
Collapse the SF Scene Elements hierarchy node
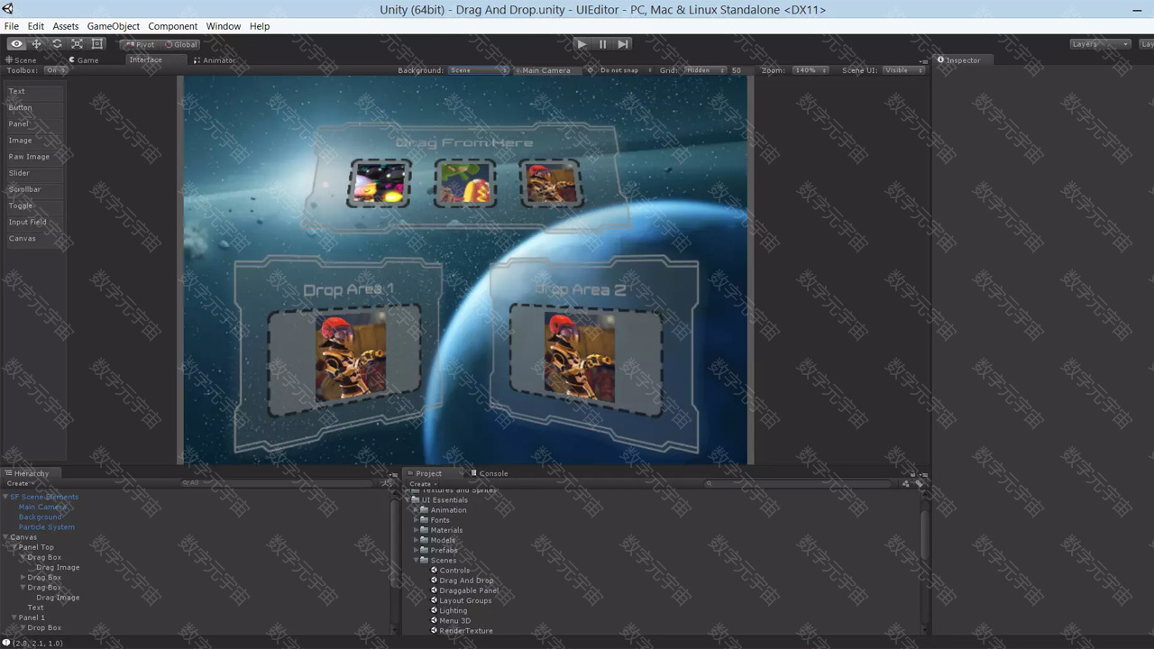coord(5,497)
